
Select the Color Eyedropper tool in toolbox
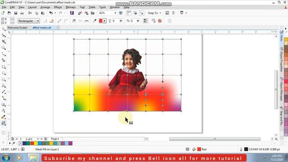(4, 117)
